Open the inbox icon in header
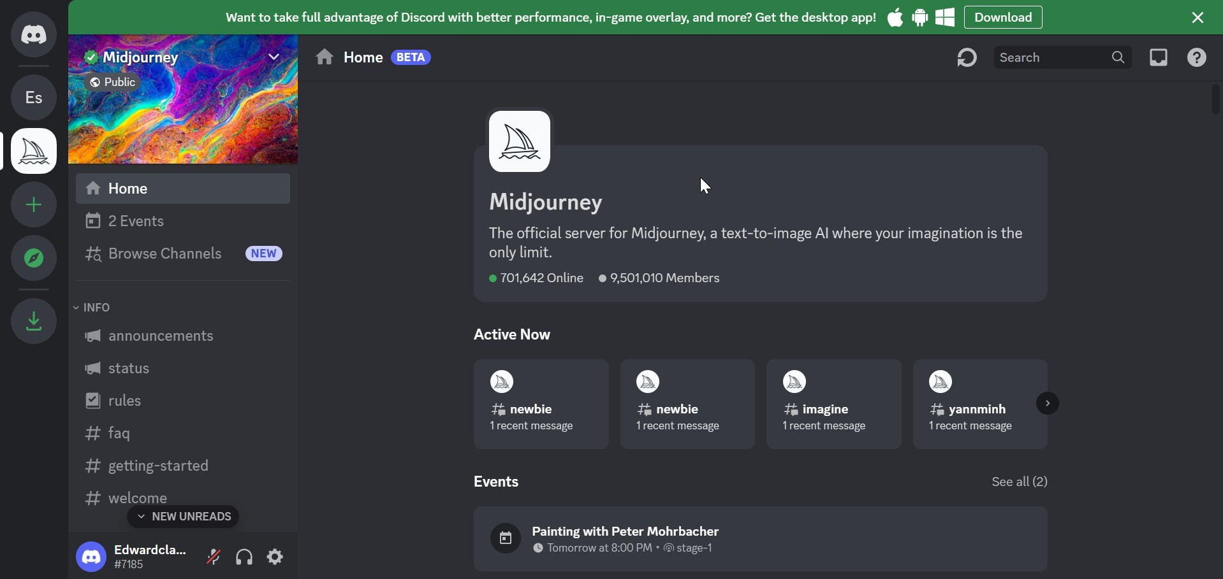Viewport: 1223px width, 579px height. pos(1159,58)
